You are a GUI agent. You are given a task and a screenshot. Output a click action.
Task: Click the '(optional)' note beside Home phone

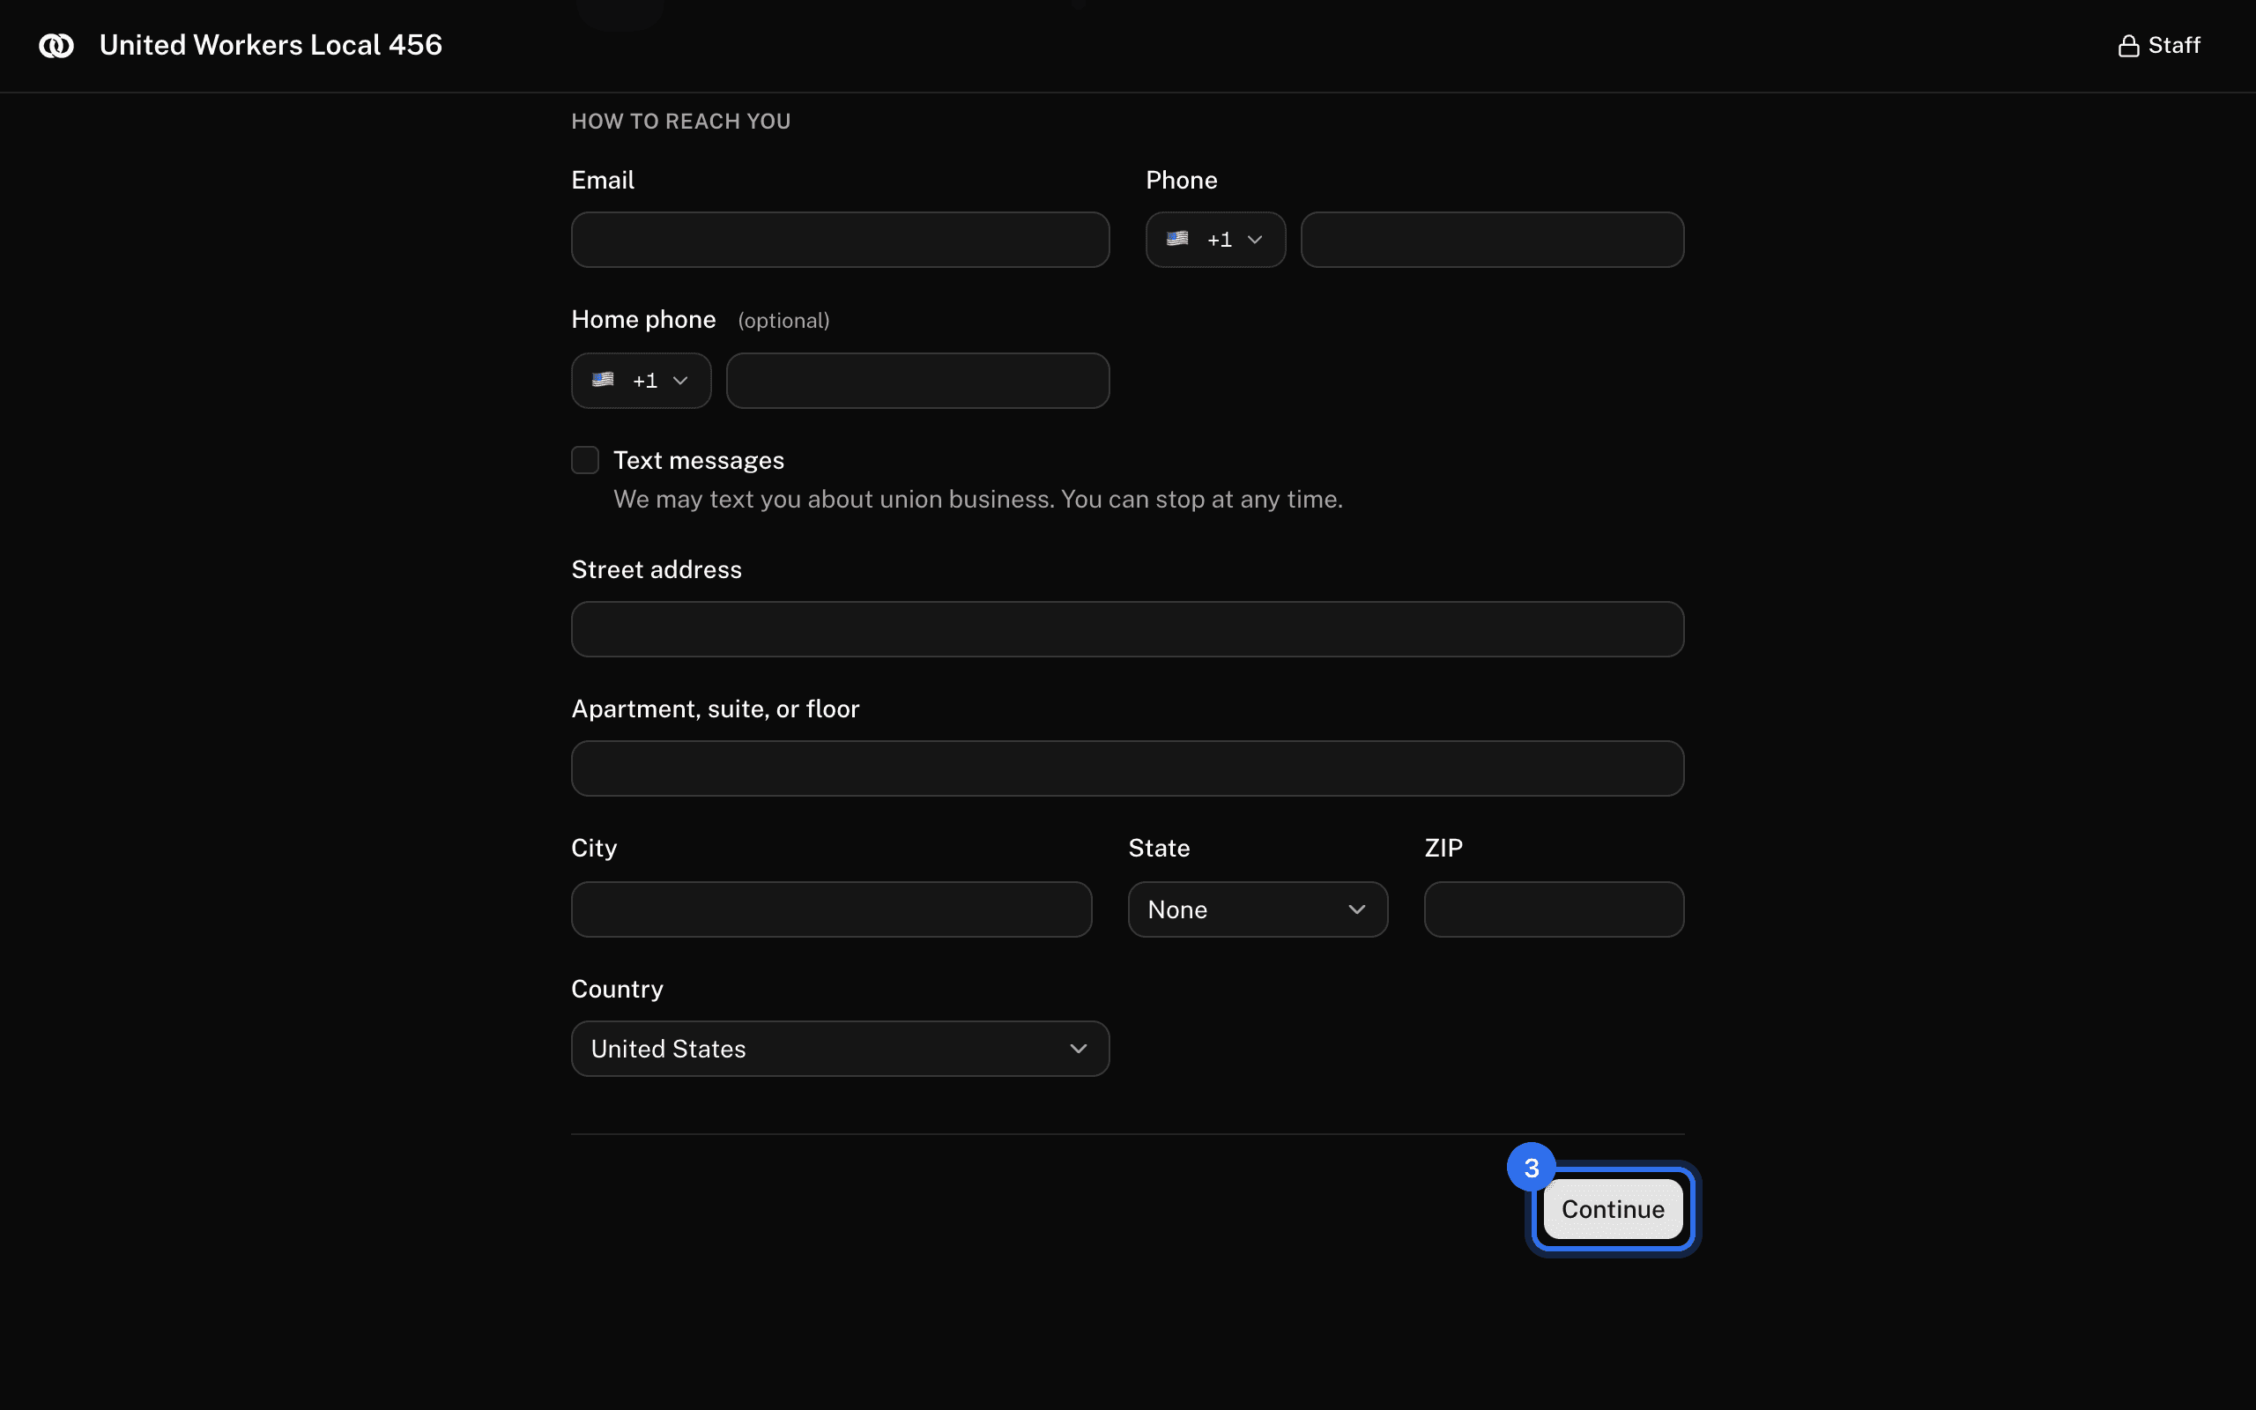tap(783, 321)
